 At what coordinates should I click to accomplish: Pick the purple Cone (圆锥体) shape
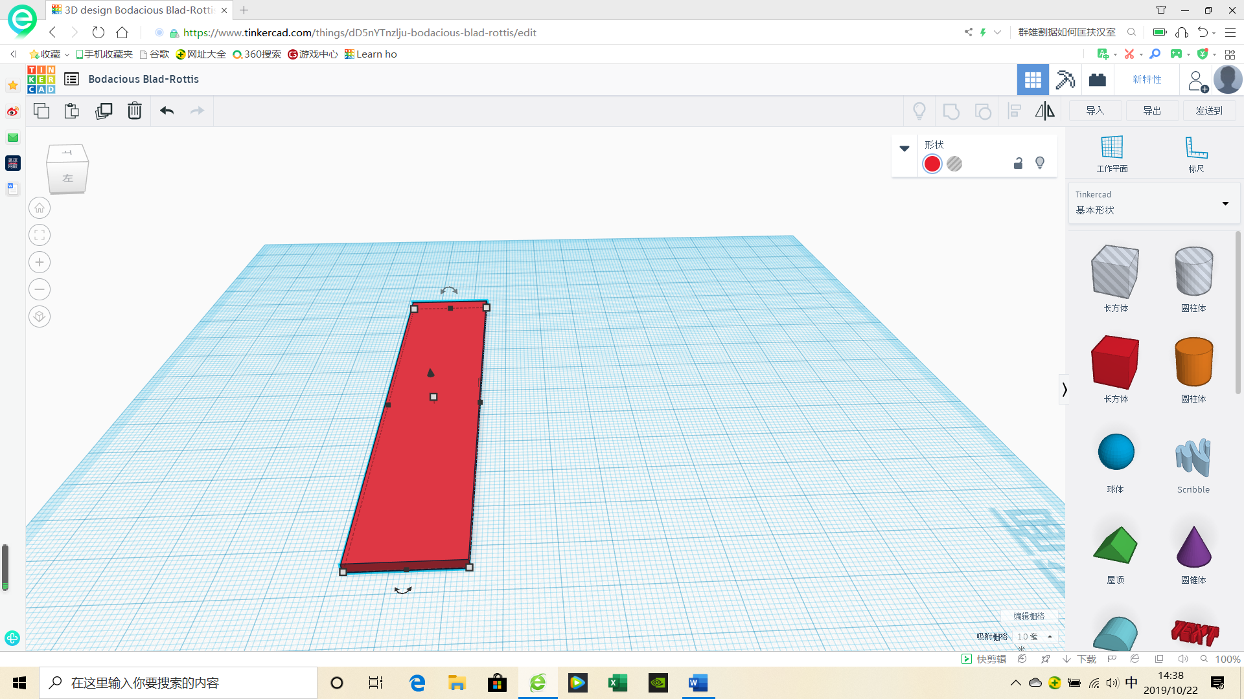coord(1193,547)
